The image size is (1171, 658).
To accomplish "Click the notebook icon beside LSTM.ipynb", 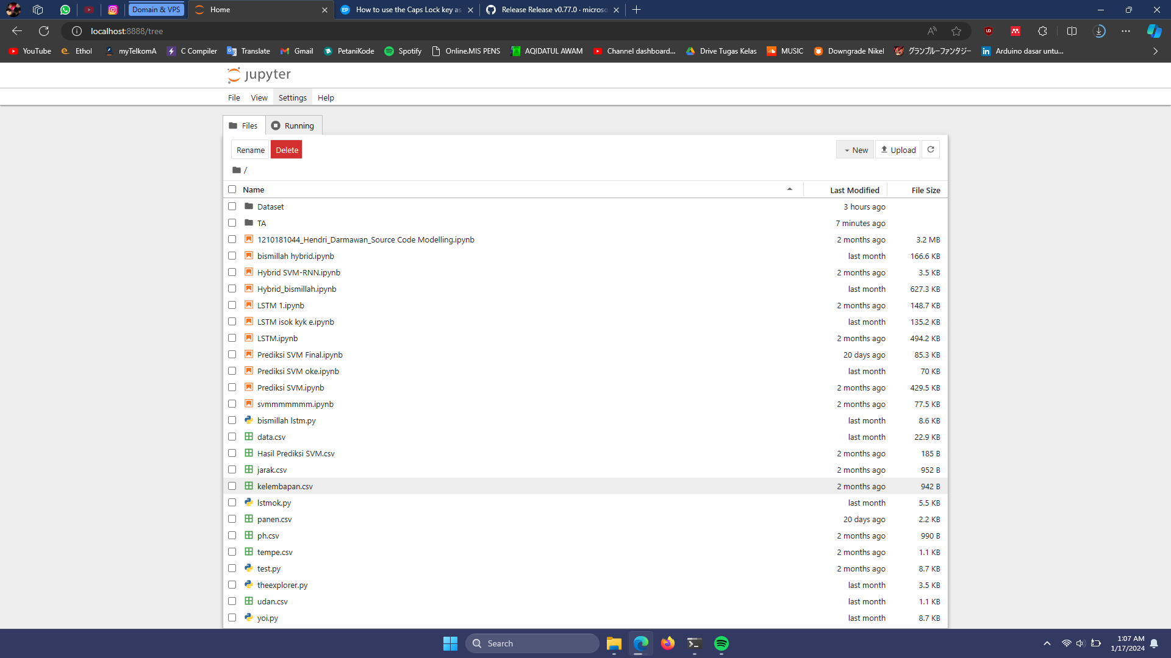I will pyautogui.click(x=249, y=338).
